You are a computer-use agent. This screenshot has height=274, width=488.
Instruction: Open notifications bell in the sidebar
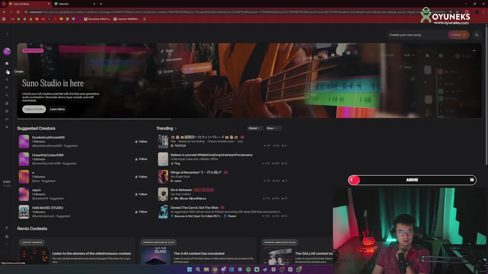pyautogui.click(x=6, y=127)
